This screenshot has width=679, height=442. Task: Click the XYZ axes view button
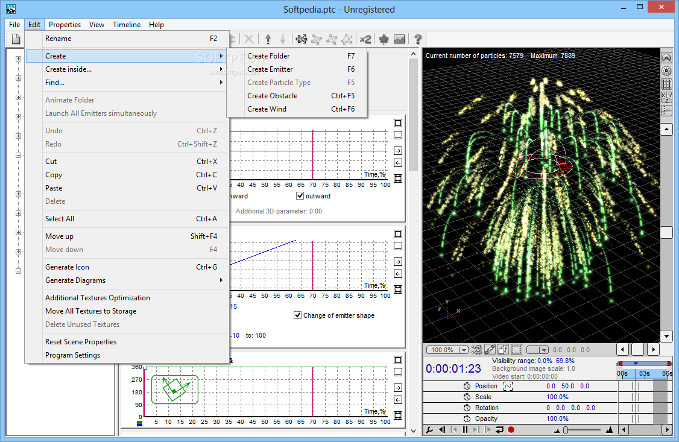click(667, 98)
